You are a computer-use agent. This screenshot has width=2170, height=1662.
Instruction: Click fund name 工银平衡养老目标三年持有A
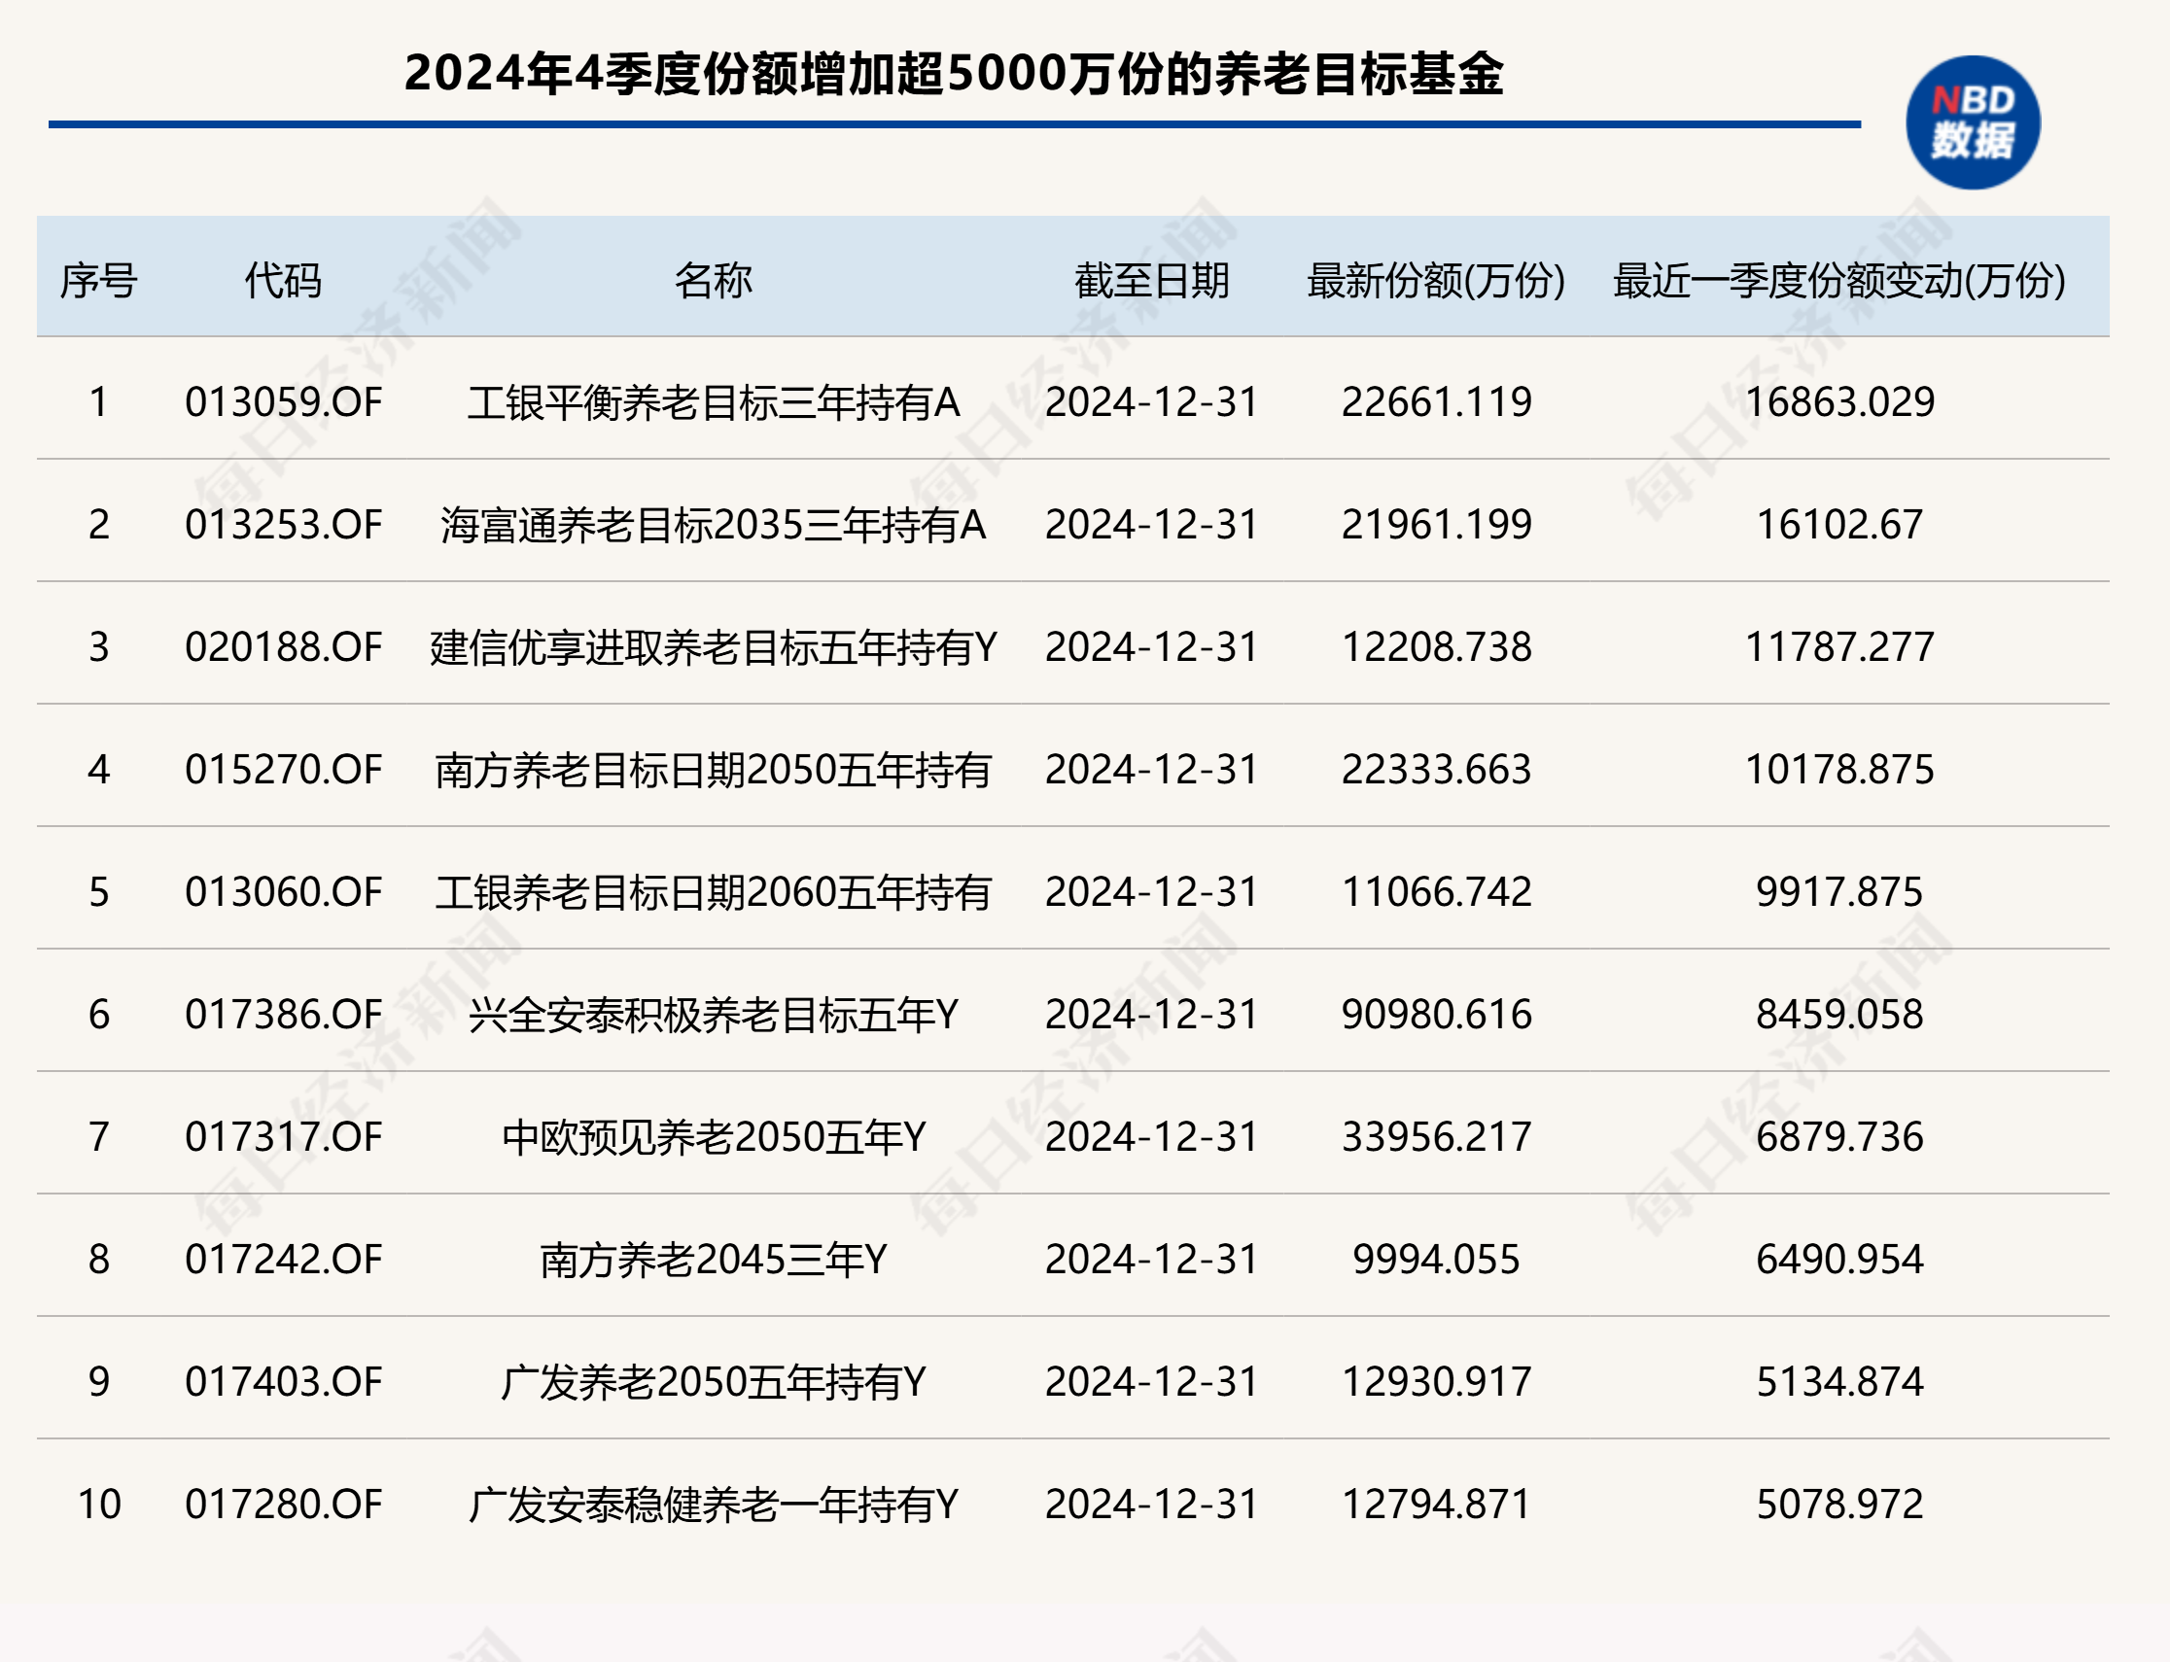coord(714,402)
